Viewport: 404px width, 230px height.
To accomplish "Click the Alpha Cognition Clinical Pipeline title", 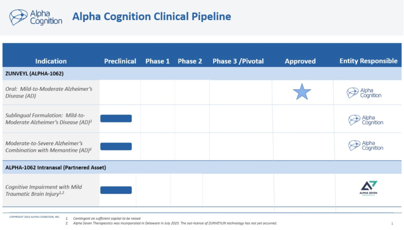I will [151, 16].
